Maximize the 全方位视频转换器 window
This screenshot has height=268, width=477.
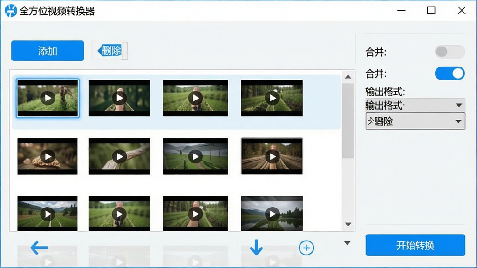tap(431, 11)
